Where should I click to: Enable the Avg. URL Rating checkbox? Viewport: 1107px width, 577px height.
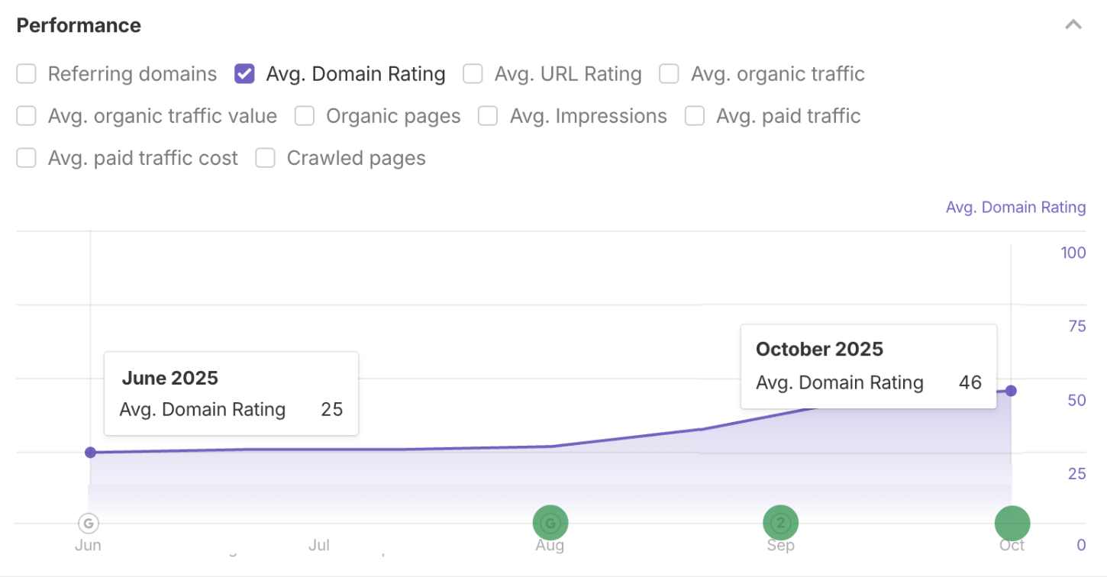[x=473, y=74]
